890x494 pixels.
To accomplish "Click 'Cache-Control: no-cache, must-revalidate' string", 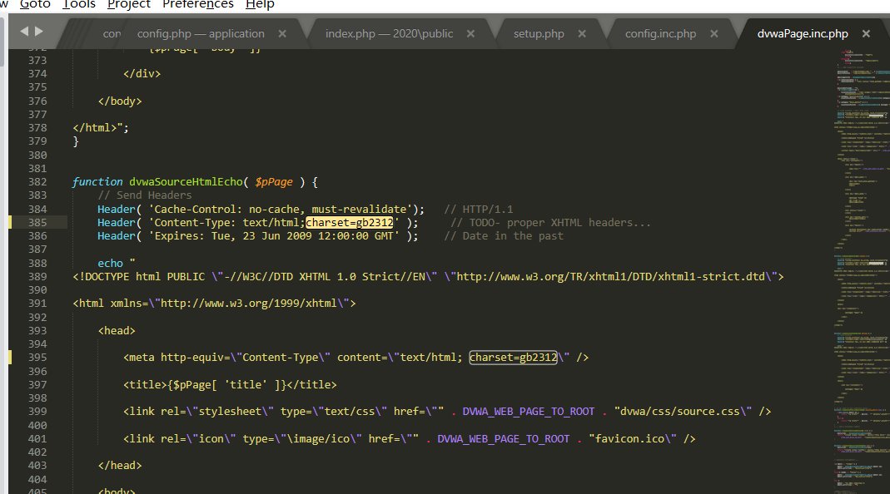I will coord(281,210).
